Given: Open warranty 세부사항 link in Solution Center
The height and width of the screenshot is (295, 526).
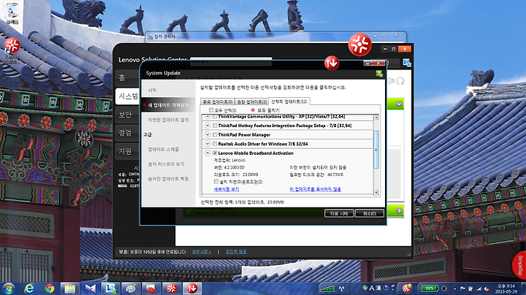Looking at the screenshot, I should point(202,251).
